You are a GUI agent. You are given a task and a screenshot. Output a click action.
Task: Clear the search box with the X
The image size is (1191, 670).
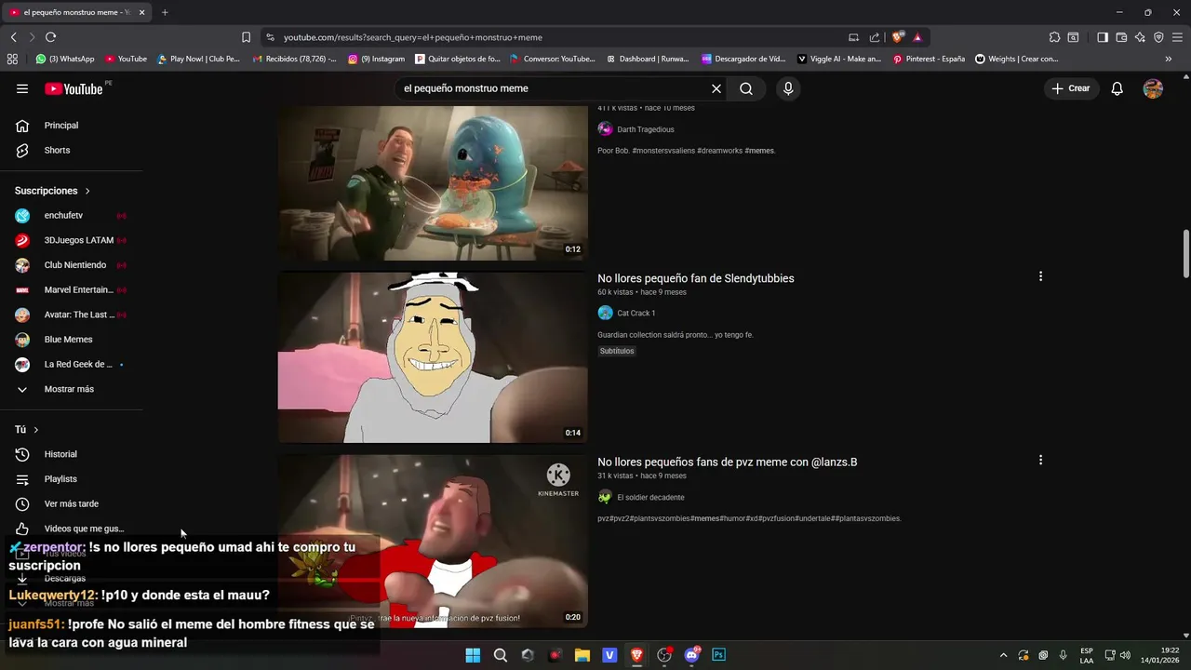click(x=716, y=88)
